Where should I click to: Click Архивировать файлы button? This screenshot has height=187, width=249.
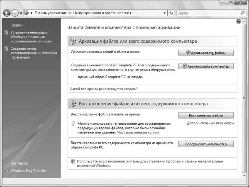click(x=206, y=53)
